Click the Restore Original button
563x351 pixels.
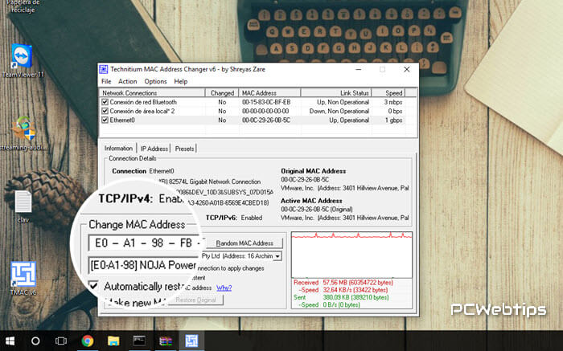pyautogui.click(x=196, y=300)
